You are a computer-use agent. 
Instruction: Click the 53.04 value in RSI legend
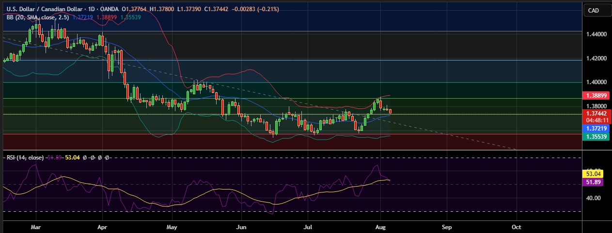(x=73, y=158)
